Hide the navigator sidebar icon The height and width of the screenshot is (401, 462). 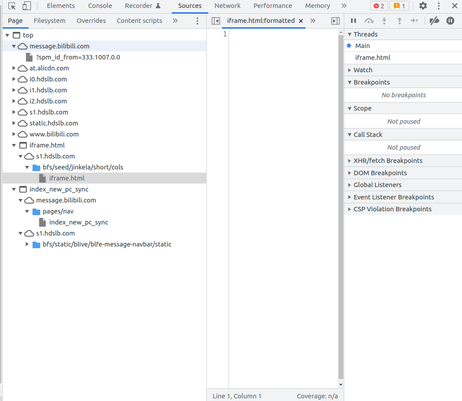[216, 21]
